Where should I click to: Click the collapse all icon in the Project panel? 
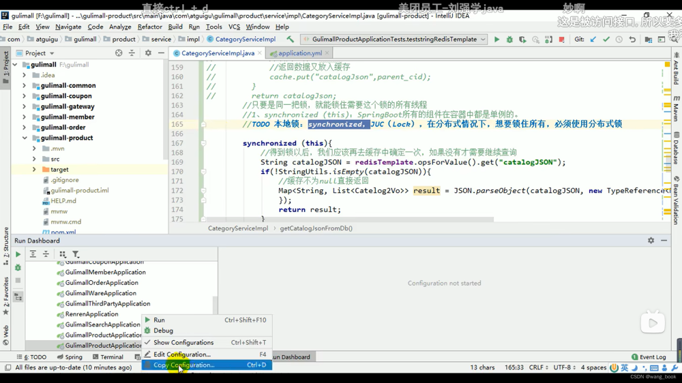pos(132,53)
